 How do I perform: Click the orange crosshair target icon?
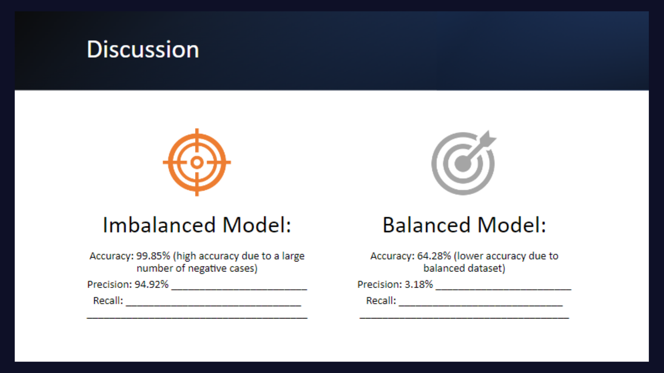click(x=197, y=162)
